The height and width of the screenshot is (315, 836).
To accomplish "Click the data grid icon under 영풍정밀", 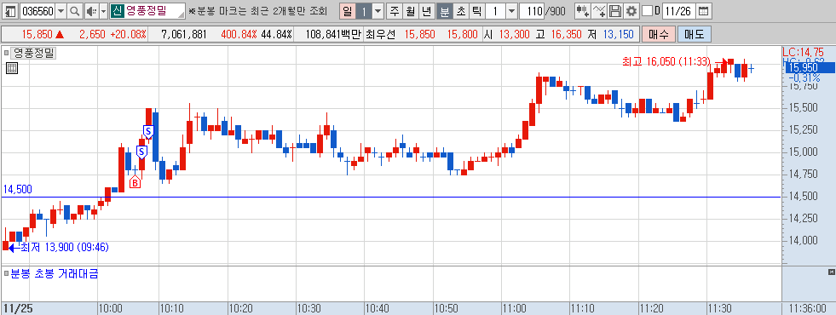I will pos(12,68).
